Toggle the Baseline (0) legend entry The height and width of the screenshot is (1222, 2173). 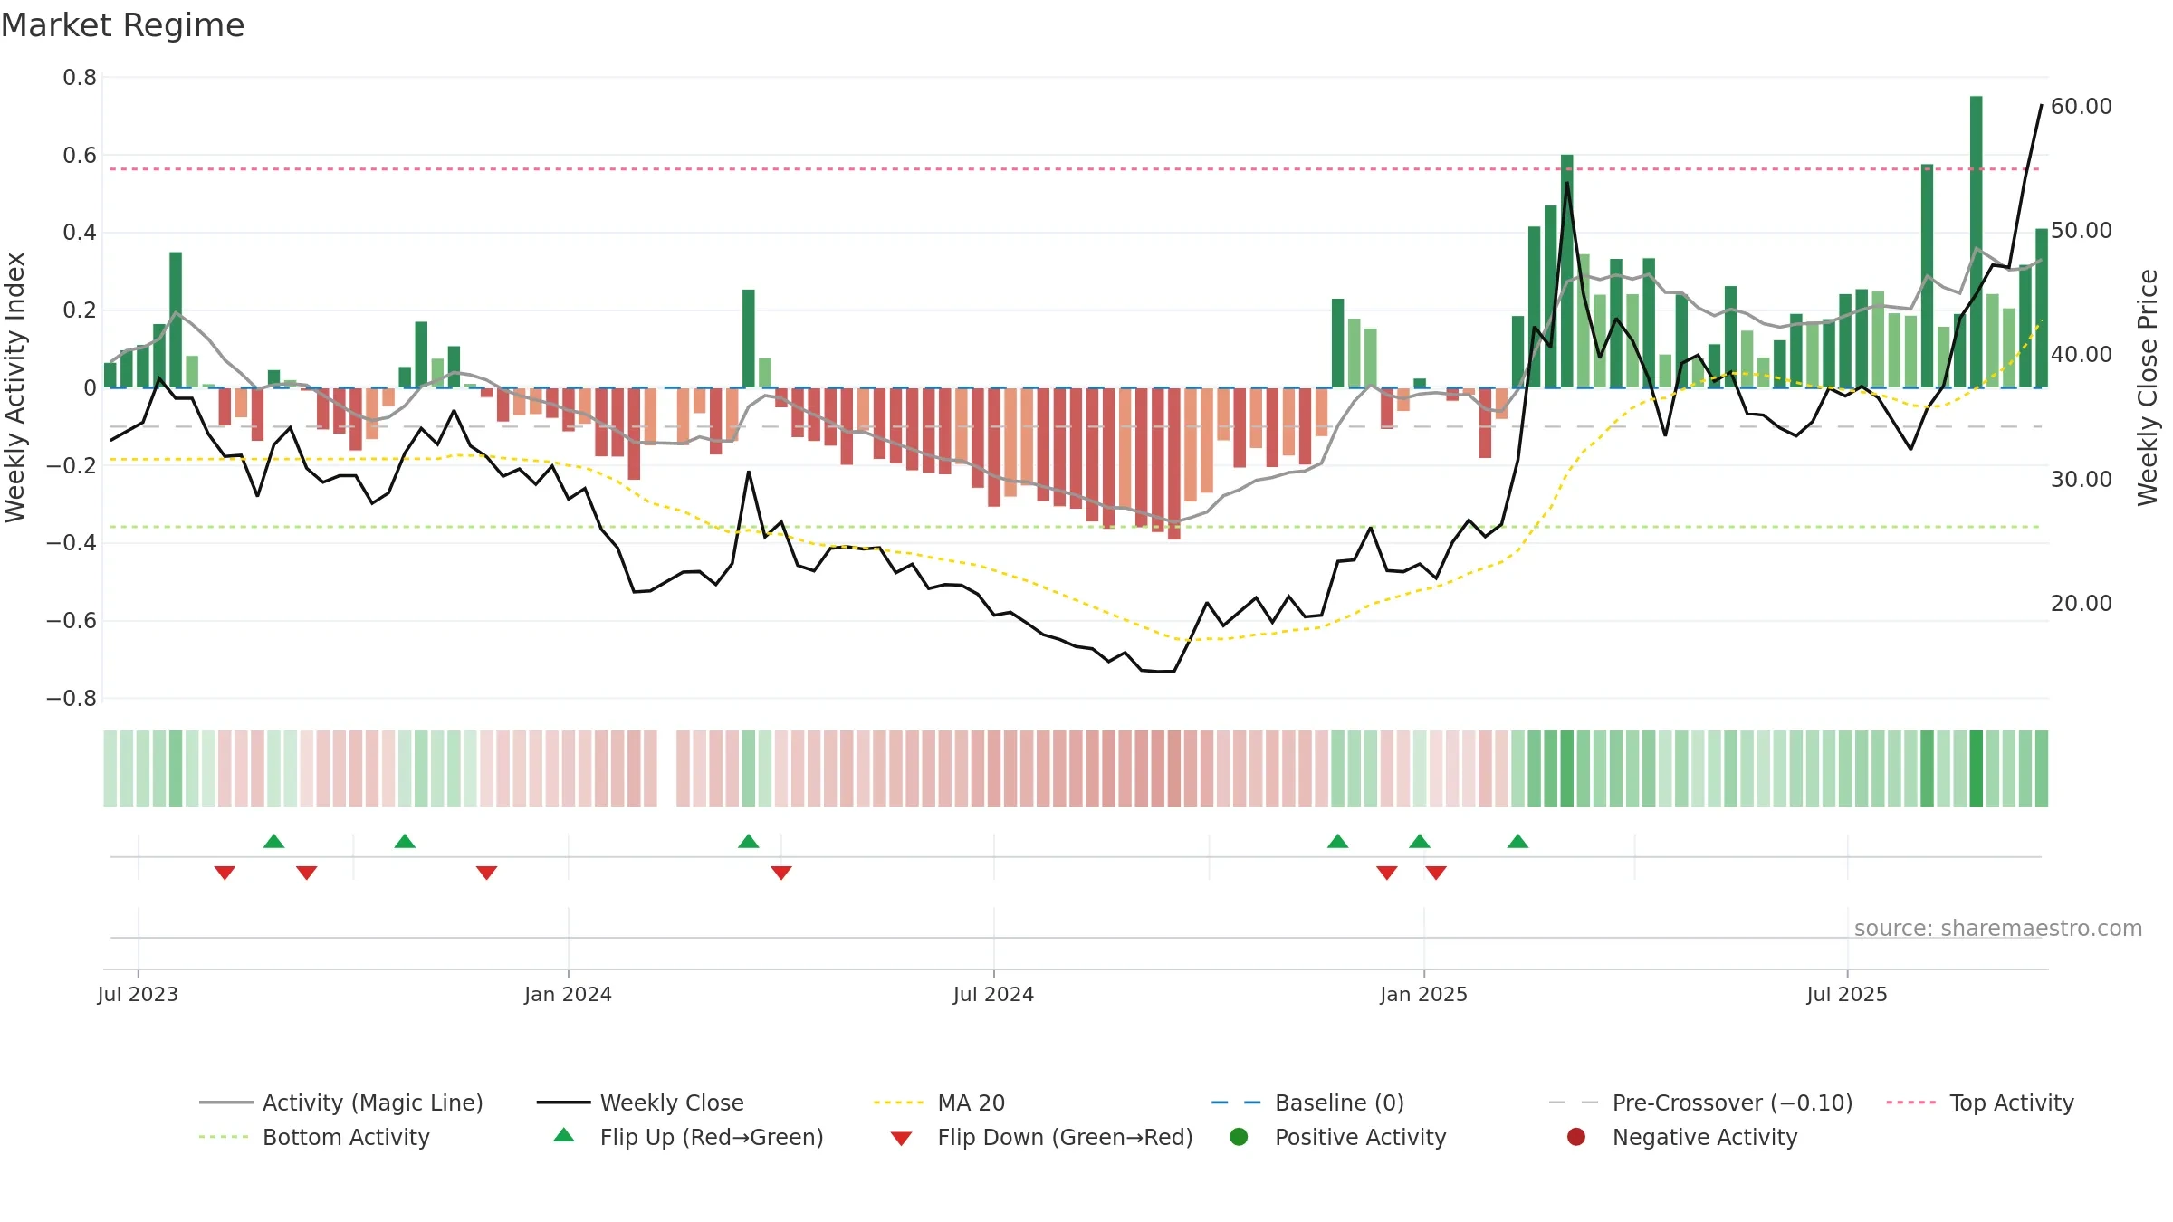1307,1103
